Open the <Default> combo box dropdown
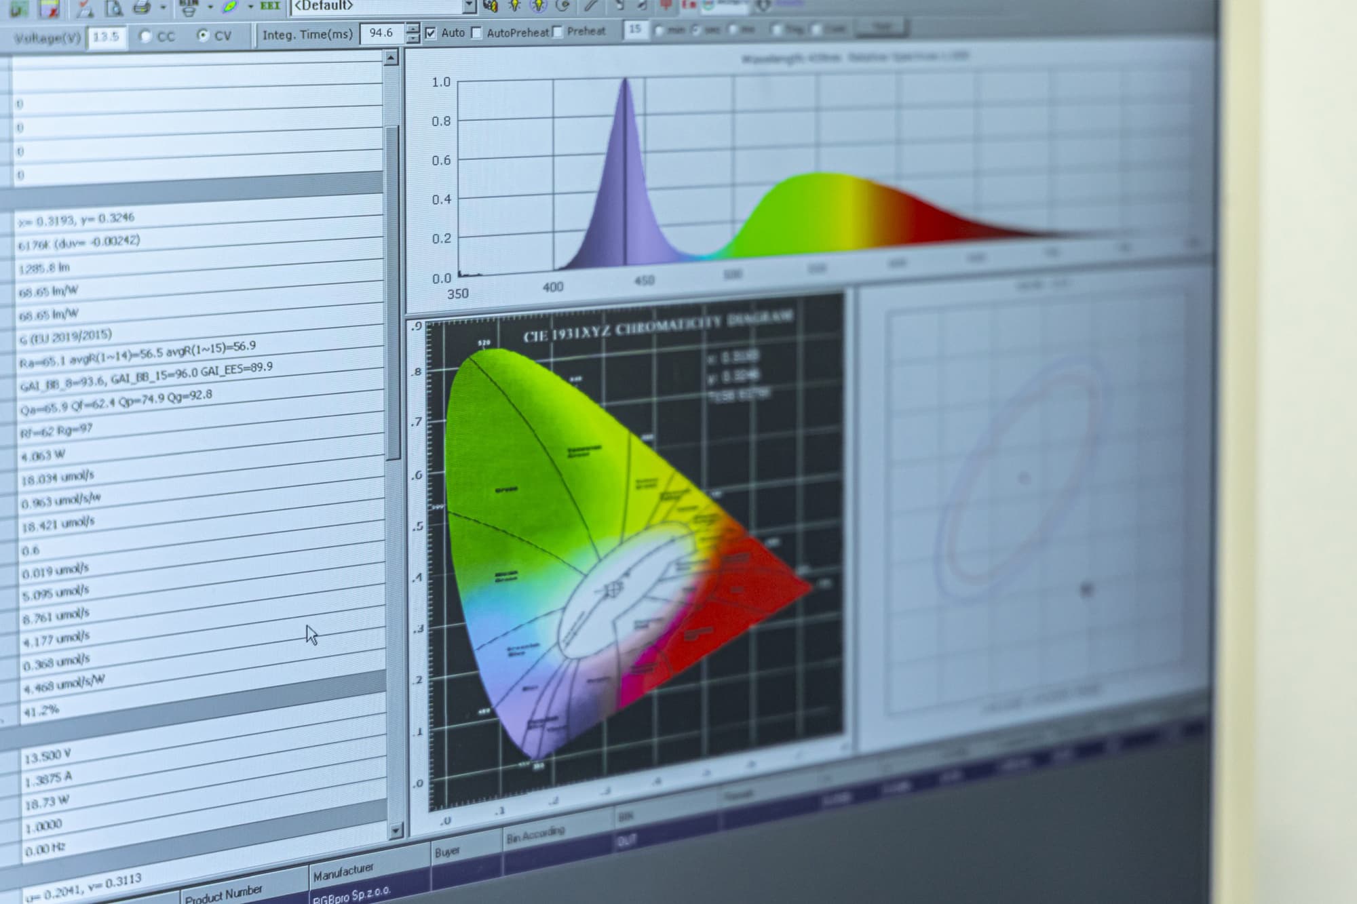This screenshot has width=1357, height=904. point(470,5)
